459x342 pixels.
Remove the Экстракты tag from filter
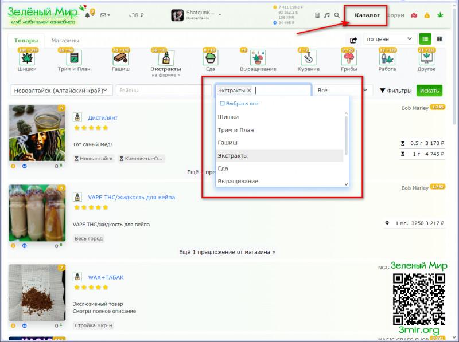(249, 91)
